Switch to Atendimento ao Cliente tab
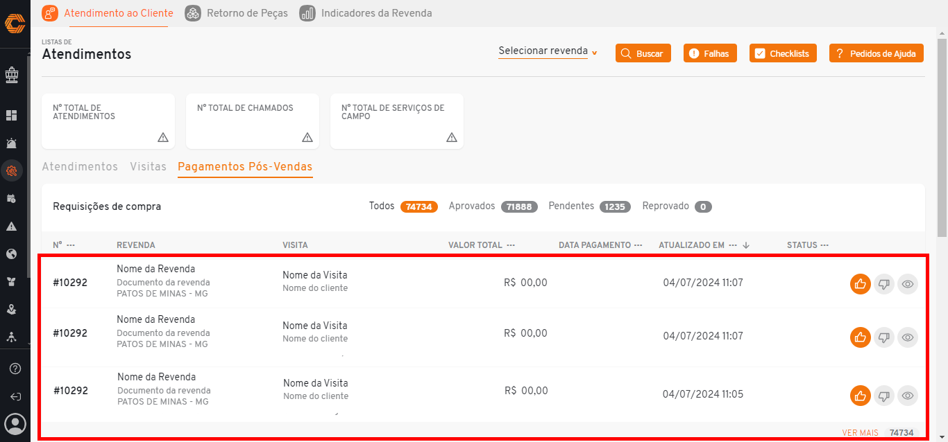Screen dimensions: 948x442 point(108,13)
